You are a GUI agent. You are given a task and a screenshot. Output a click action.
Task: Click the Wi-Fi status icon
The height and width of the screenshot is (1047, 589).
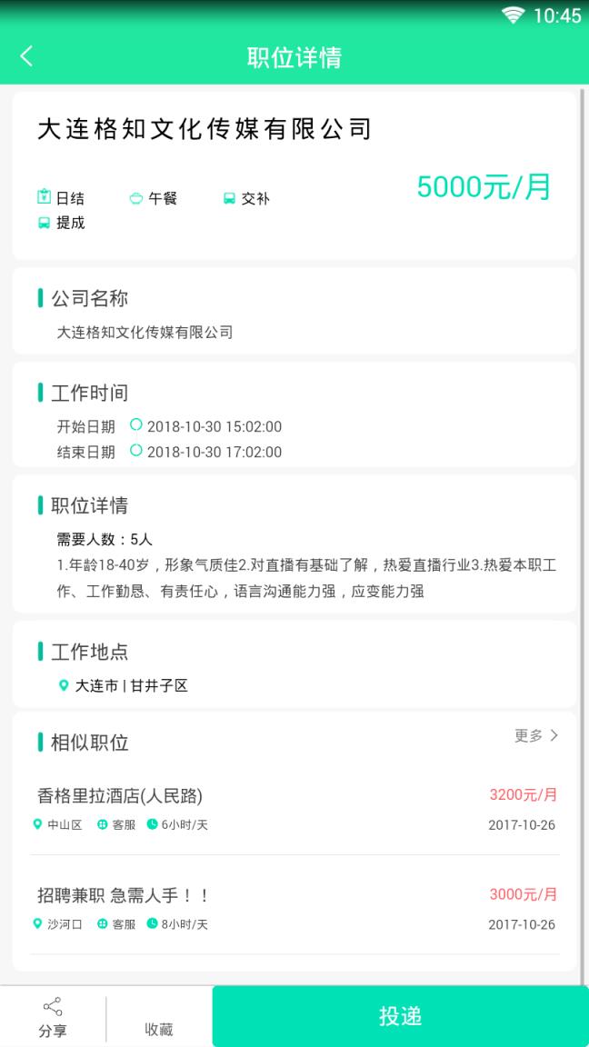point(514,15)
